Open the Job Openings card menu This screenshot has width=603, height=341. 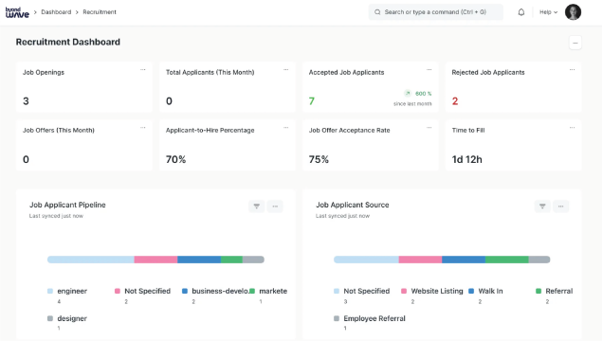click(x=142, y=69)
